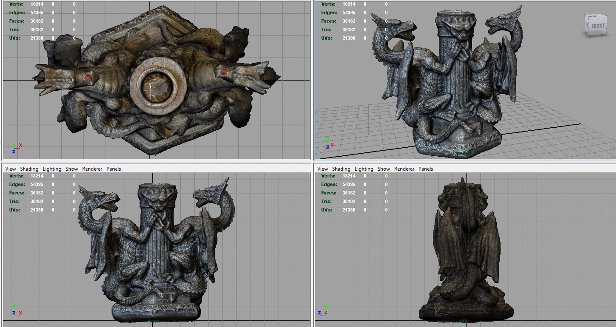Screen dimensions: 616x327
Task: Open Panels menu in front viewport panel
Action: tap(114, 169)
